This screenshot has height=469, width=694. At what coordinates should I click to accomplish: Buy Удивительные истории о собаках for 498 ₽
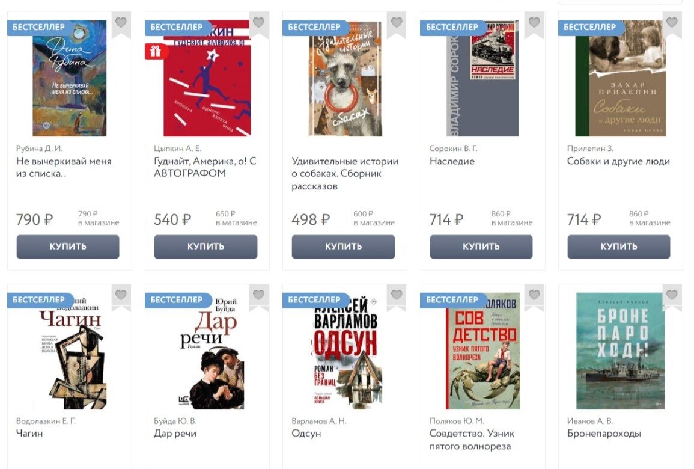click(343, 247)
